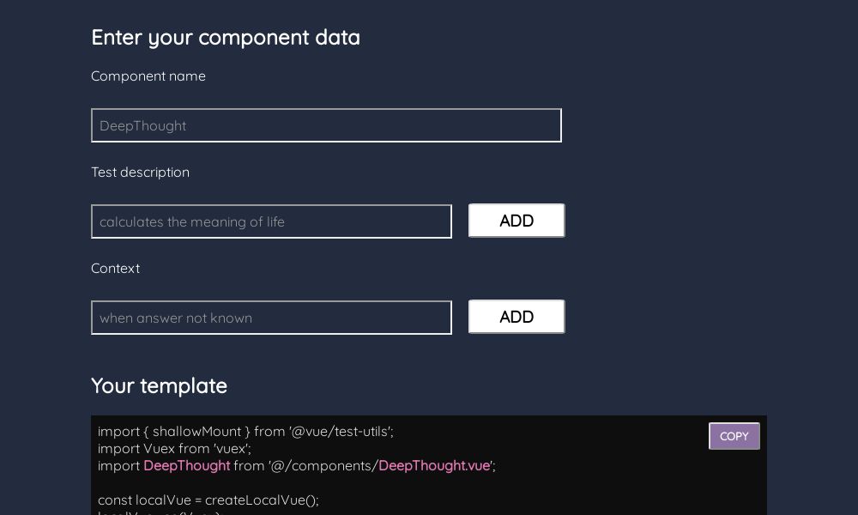
Task: Click the DeepThought.vue file path in code
Action: click(x=433, y=465)
